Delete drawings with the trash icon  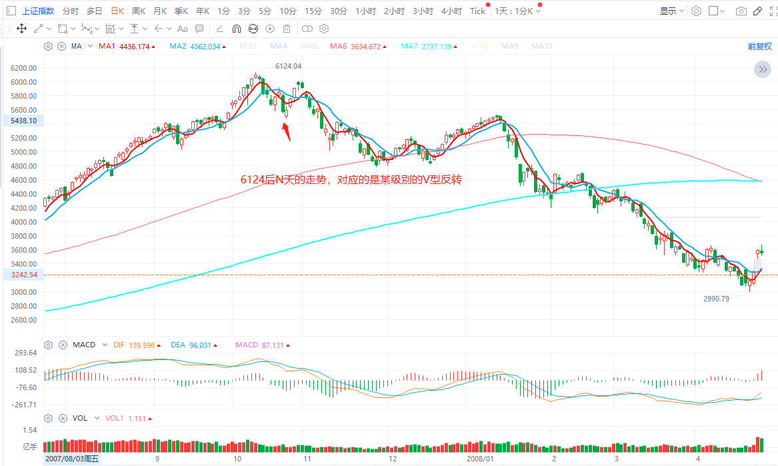click(x=287, y=29)
